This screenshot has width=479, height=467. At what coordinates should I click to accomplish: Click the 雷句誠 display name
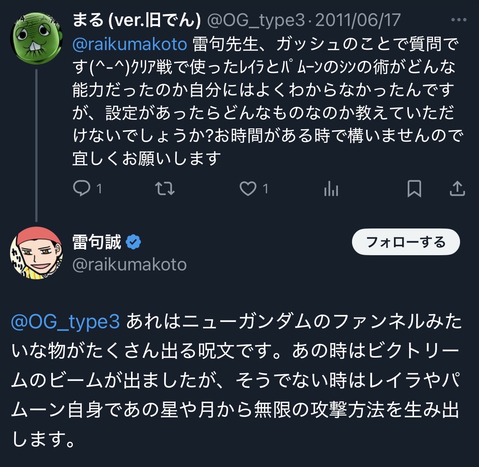97,242
